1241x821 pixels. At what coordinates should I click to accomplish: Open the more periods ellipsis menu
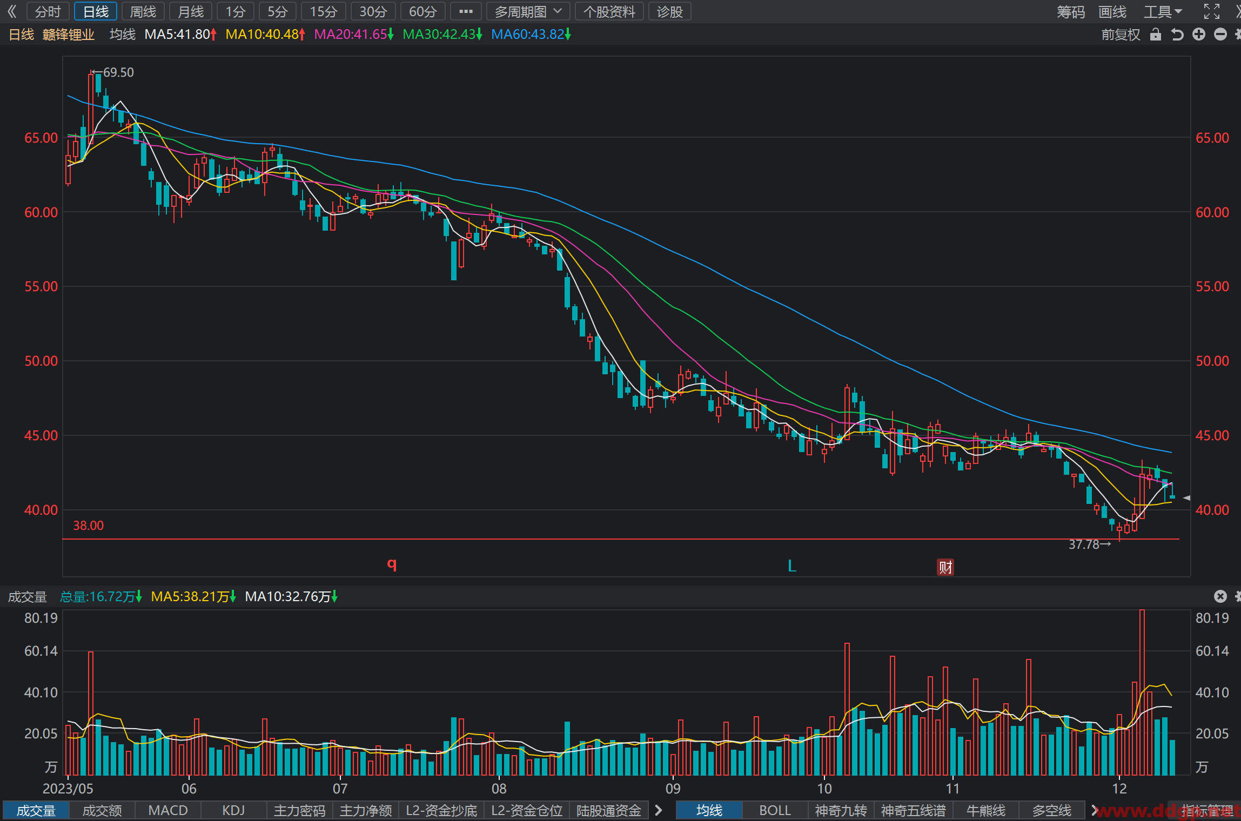pyautogui.click(x=466, y=11)
